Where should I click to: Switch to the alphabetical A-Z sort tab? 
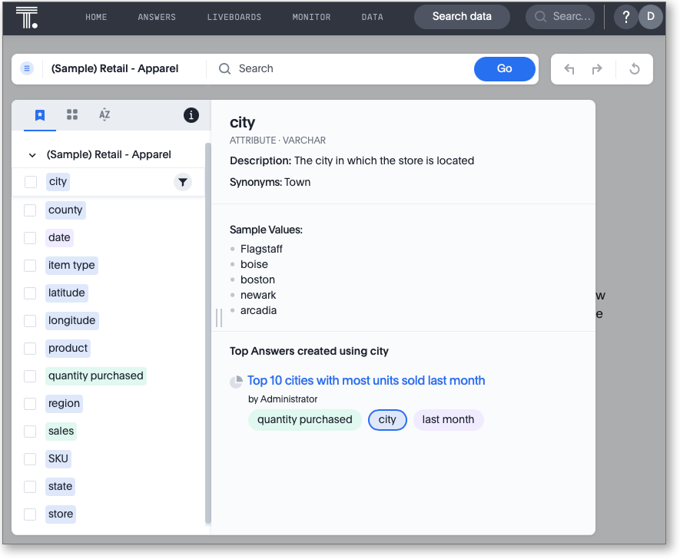104,115
